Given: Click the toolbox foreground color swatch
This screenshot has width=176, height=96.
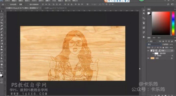Looking at the screenshot, I should (x=1, y=75).
